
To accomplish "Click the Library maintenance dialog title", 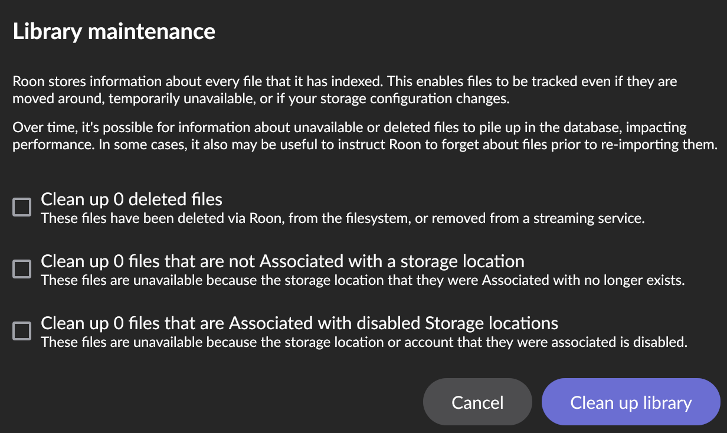I will [114, 31].
